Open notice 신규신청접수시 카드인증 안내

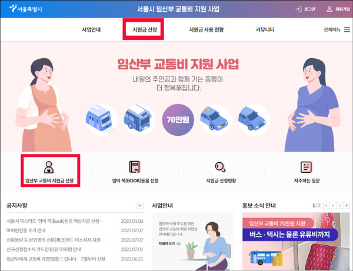44,249
